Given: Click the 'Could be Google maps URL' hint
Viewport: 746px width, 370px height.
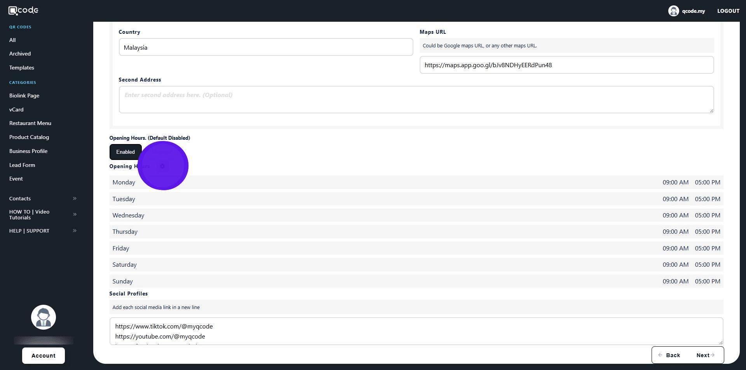Looking at the screenshot, I should 480,45.
